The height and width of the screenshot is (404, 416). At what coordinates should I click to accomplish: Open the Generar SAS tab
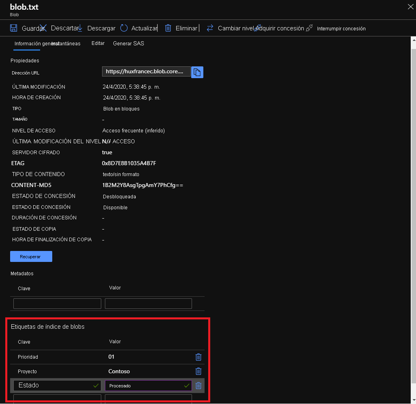pyautogui.click(x=128, y=43)
